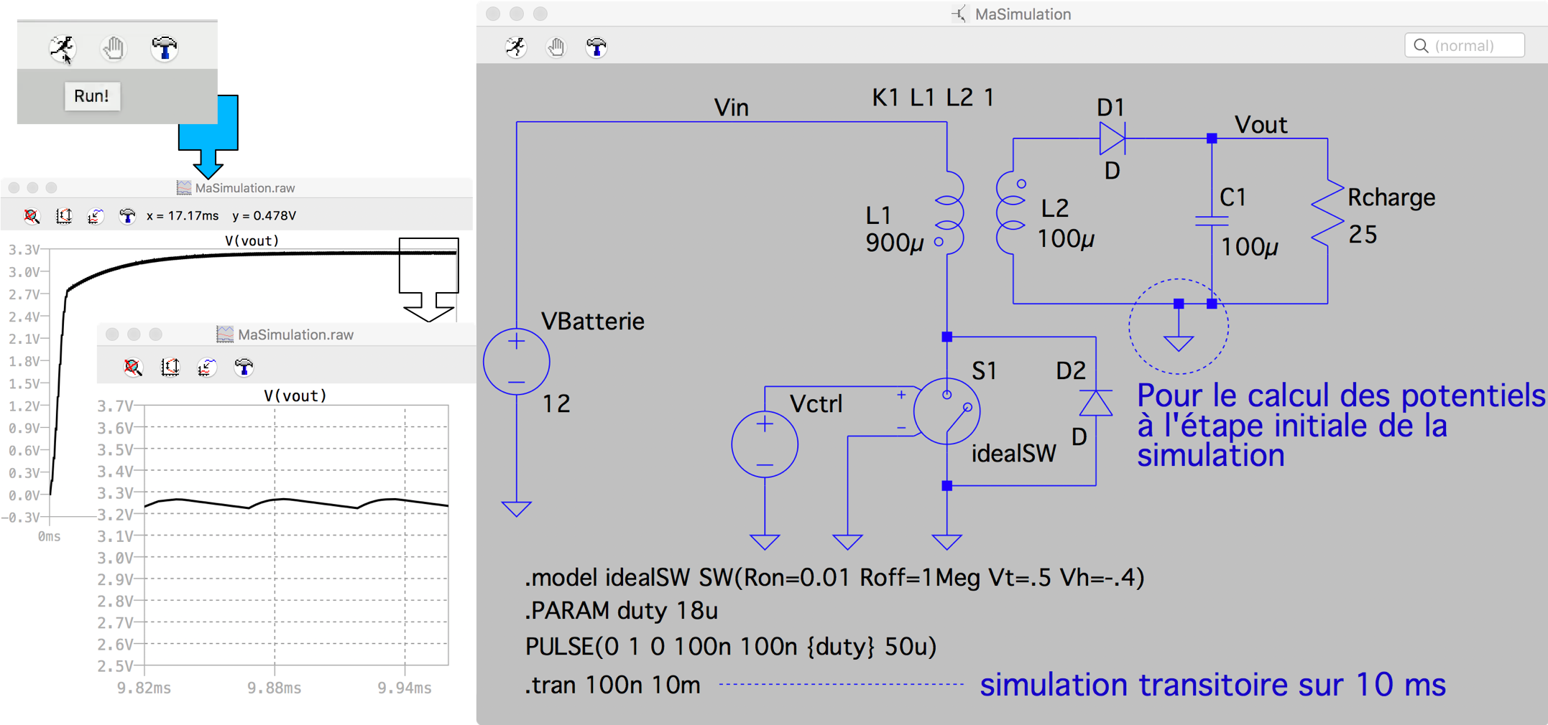Image resolution: width=1548 pixels, height=725 pixels.
Task: Select the V(vout) trace label in lower plot
Action: (295, 396)
